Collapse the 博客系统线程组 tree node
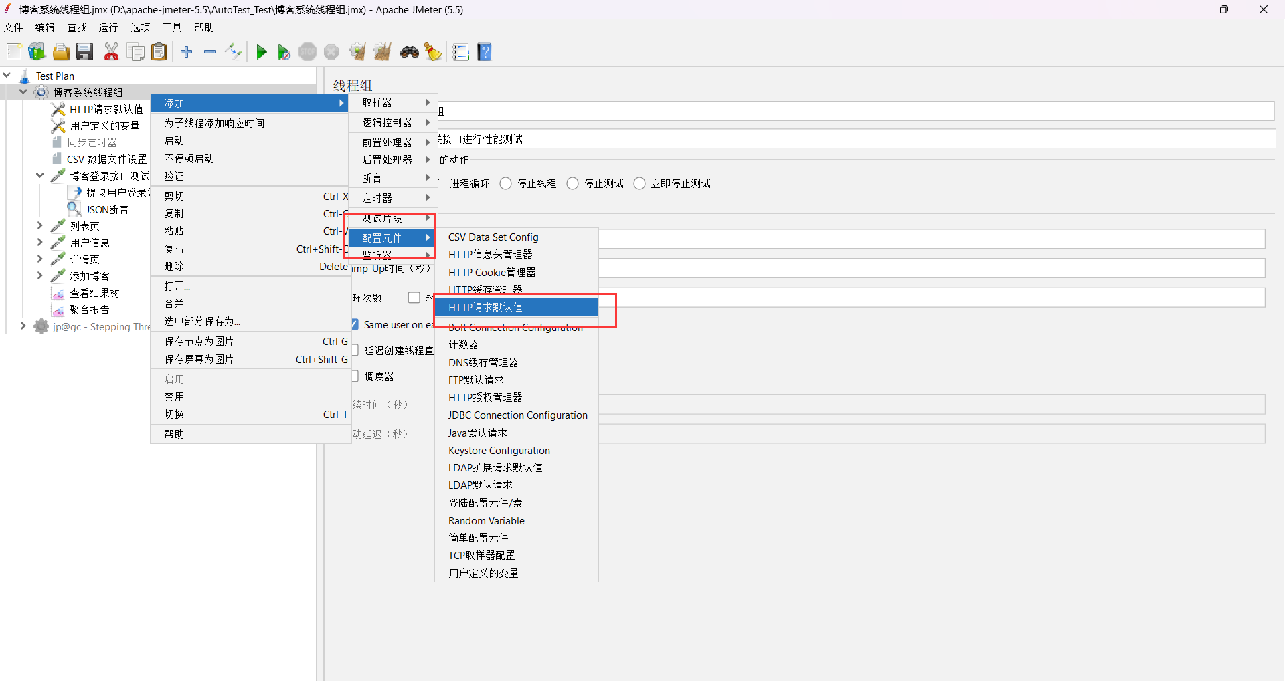 (23, 92)
